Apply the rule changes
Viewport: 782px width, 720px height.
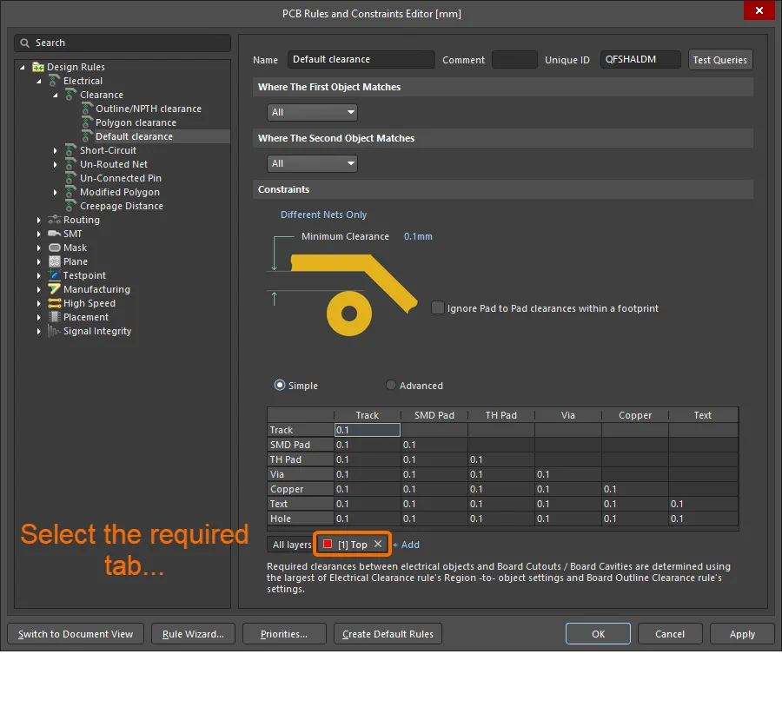tap(742, 634)
